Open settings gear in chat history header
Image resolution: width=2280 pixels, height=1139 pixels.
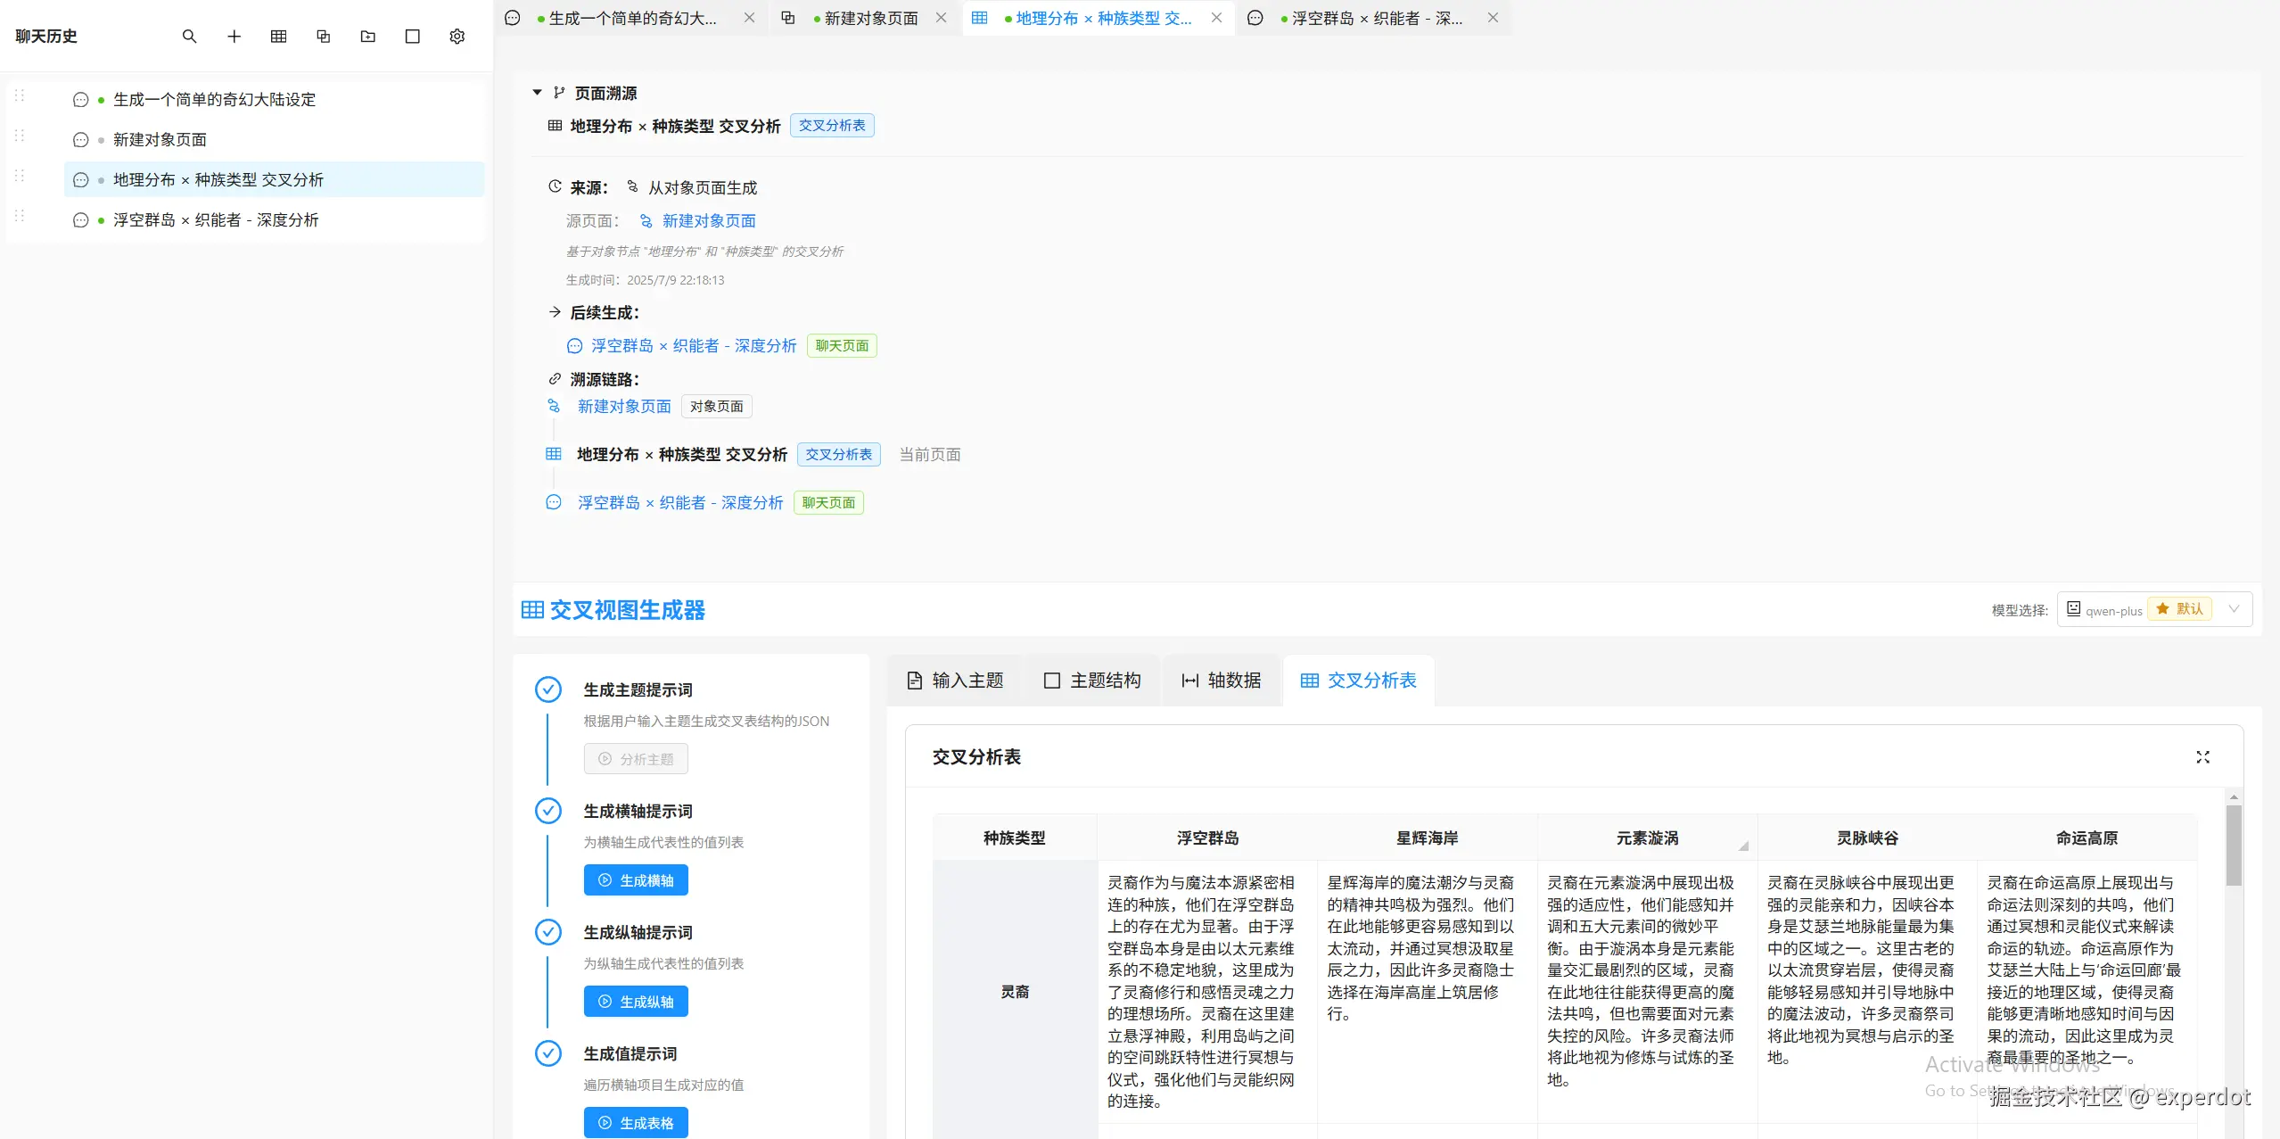tap(457, 37)
